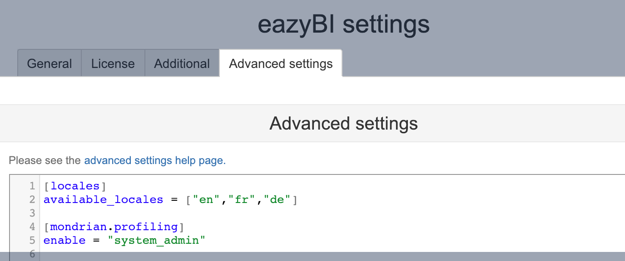Click line number 3 in the editor

tap(31, 213)
